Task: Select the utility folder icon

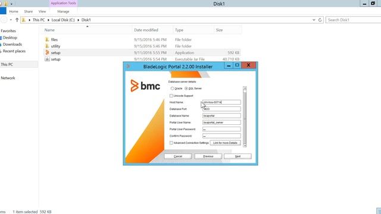Action: coord(47,46)
